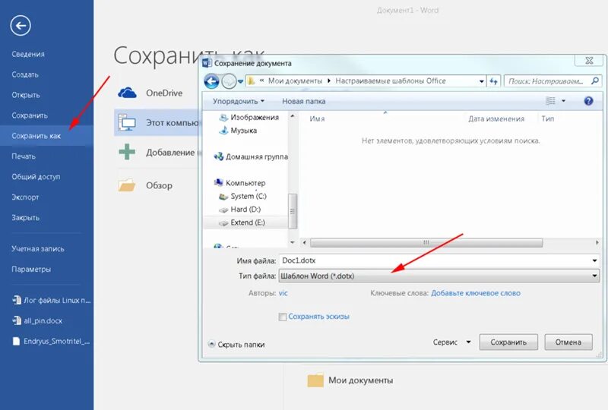This screenshot has height=410, width=608.
Task: Click Добавьте ключевое слово link
Action: click(476, 293)
